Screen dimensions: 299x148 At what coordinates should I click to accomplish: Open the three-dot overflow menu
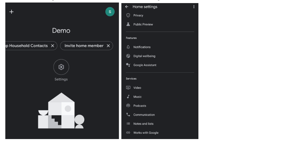click(x=194, y=7)
